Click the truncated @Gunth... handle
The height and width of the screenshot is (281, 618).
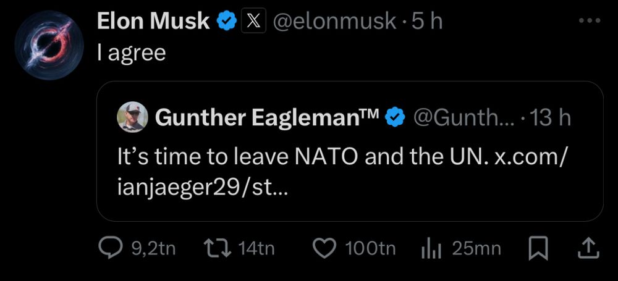pyautogui.click(x=463, y=117)
